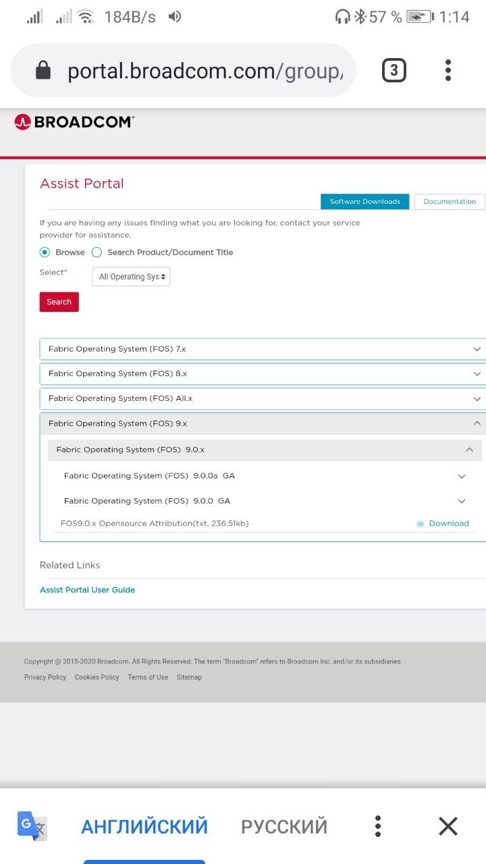Expand Fabric Operating System (FOS) All.x
The width and height of the screenshot is (486, 864).
pyautogui.click(x=263, y=399)
